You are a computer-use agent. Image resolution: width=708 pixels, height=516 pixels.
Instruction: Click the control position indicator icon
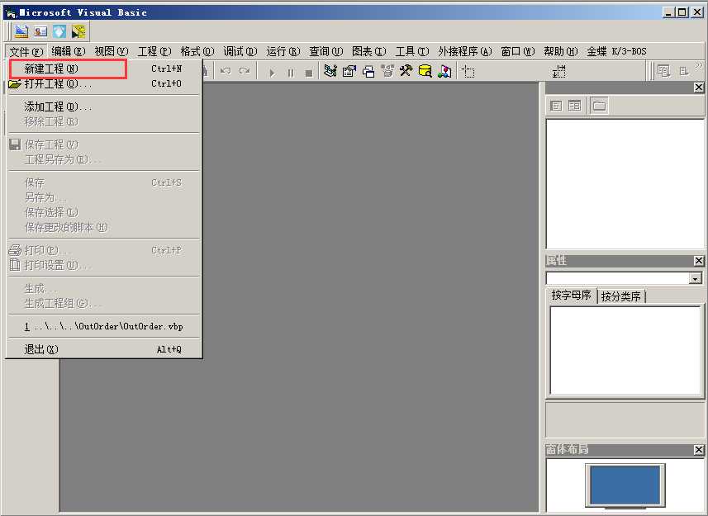click(x=468, y=71)
